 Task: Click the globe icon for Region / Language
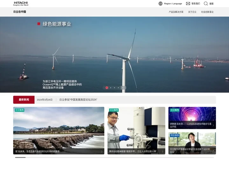160,3
